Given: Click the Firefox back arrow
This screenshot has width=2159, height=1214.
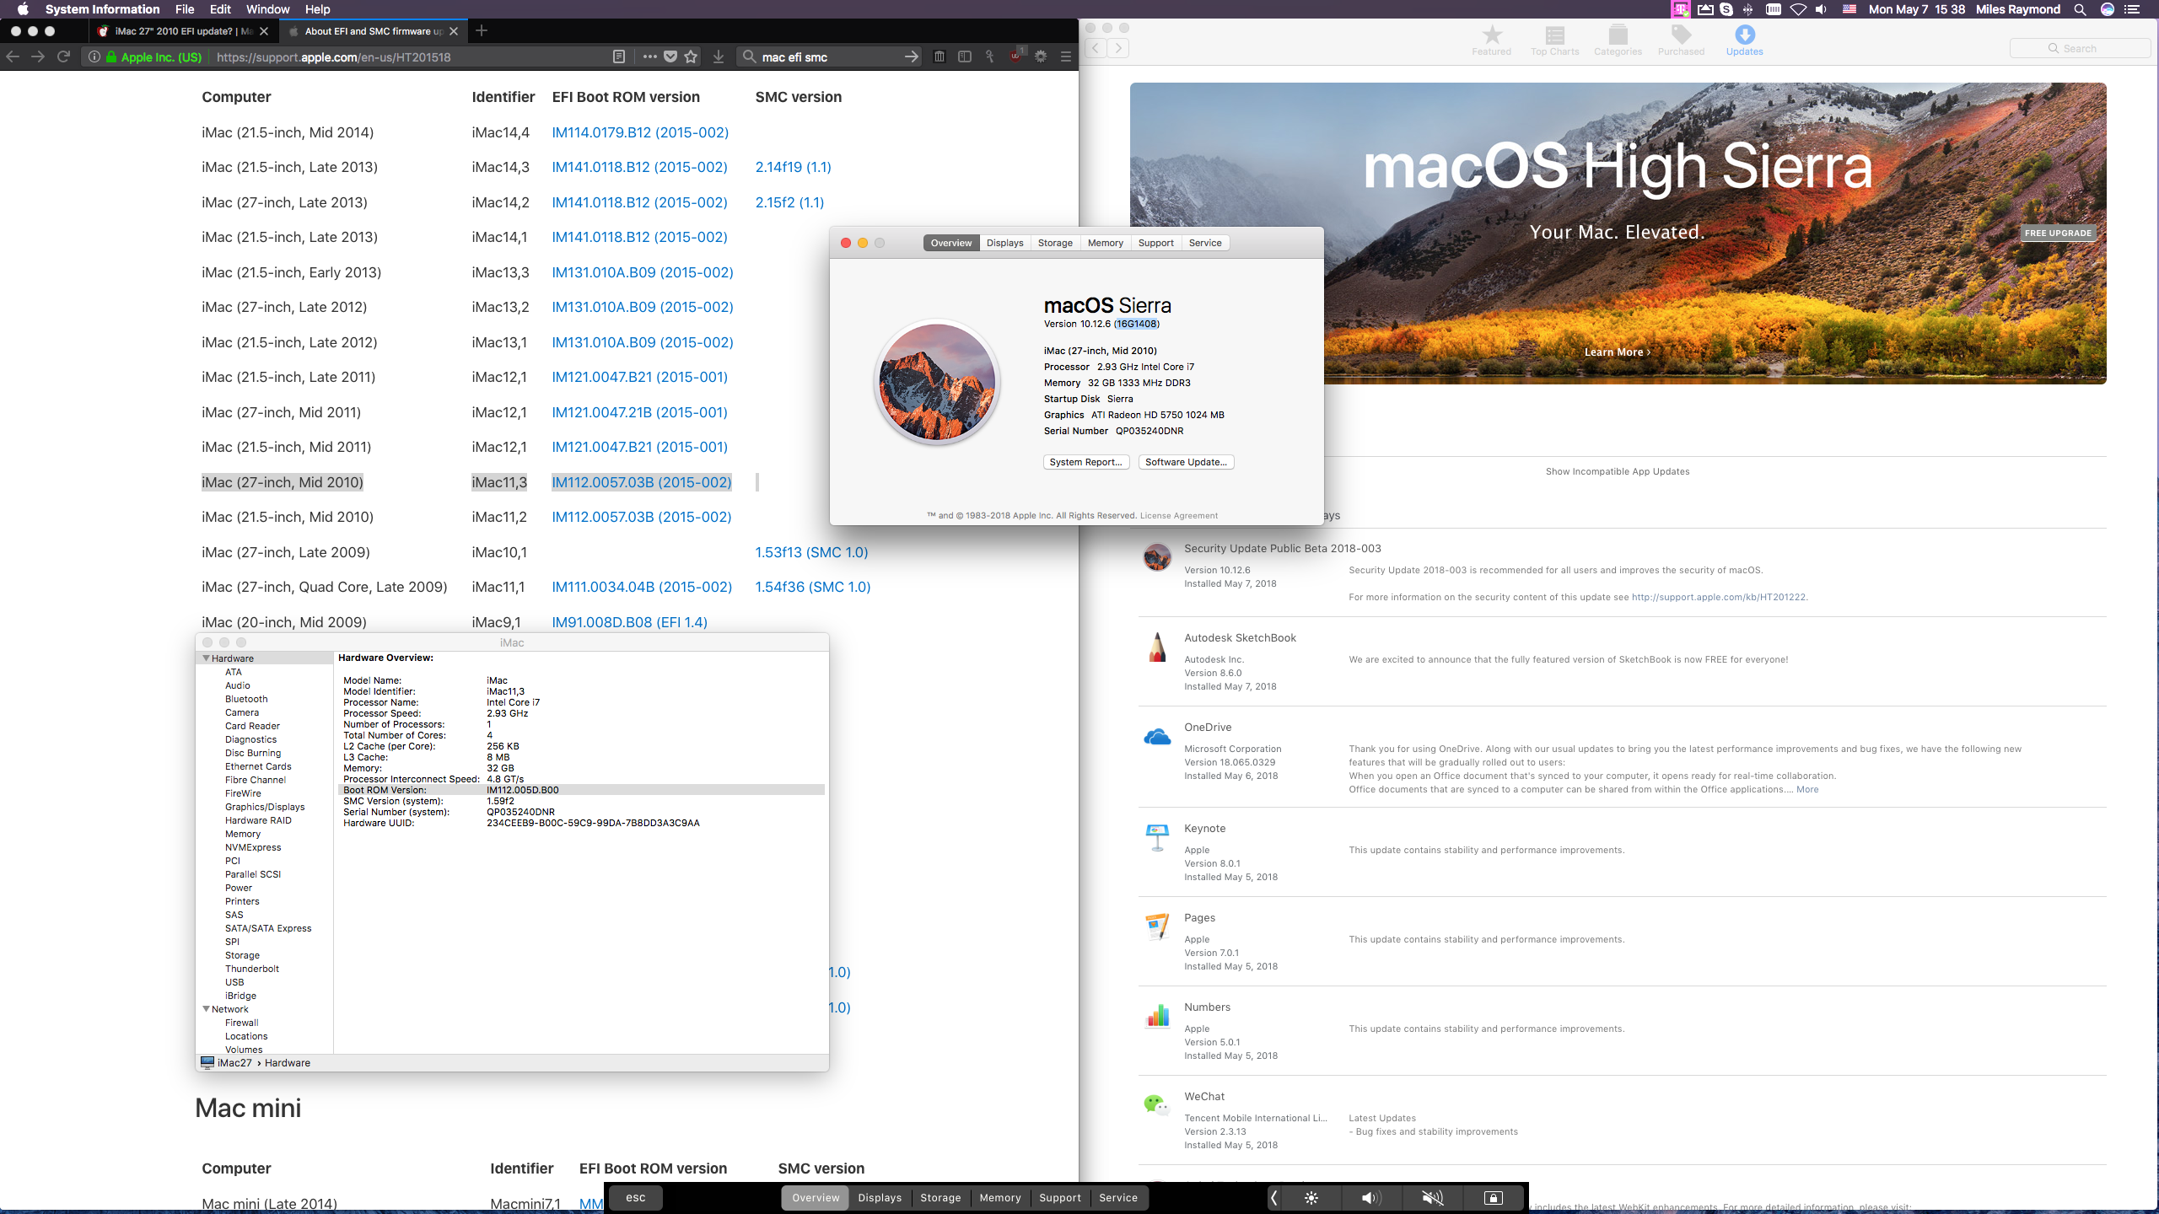Looking at the screenshot, I should [x=13, y=56].
